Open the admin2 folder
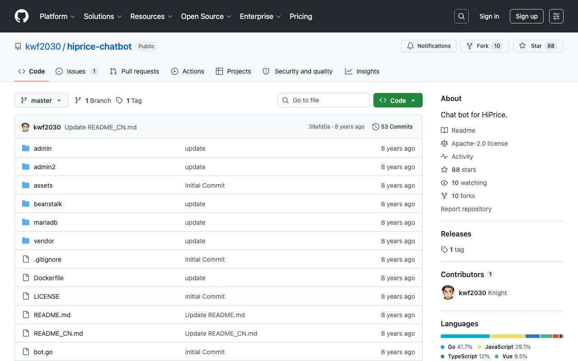578x361 pixels. [x=45, y=167]
